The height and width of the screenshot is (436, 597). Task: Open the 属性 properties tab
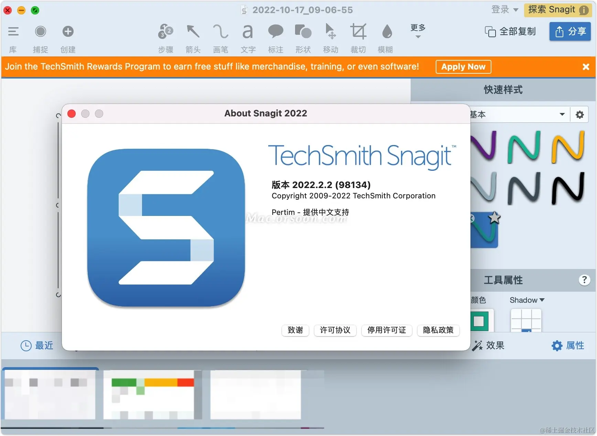(568, 345)
